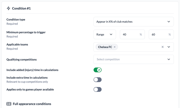Clear all applicable teams with X icon
The height and width of the screenshot is (108, 180).
(x=163, y=47)
